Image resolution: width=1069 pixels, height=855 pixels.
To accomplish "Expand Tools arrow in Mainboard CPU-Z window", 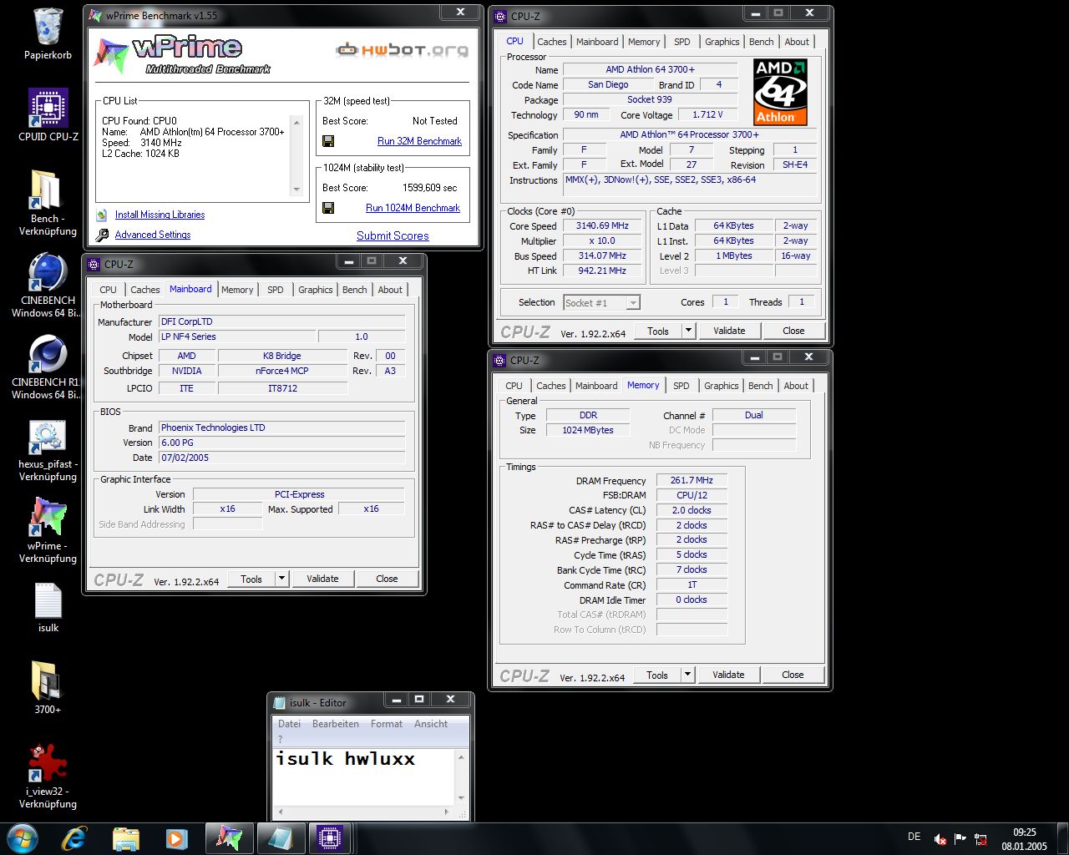I will pyautogui.click(x=281, y=579).
